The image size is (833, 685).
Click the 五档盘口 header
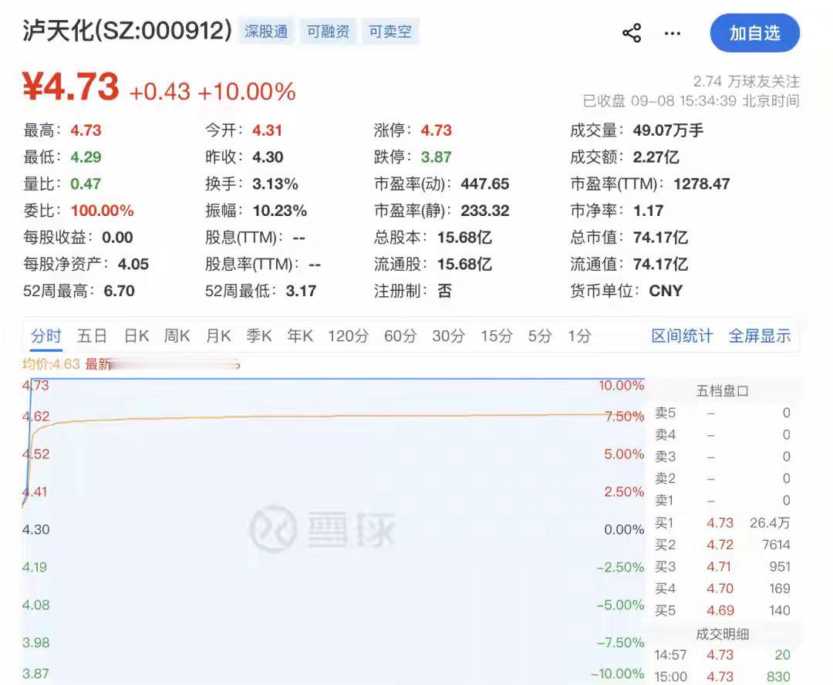pos(723,391)
